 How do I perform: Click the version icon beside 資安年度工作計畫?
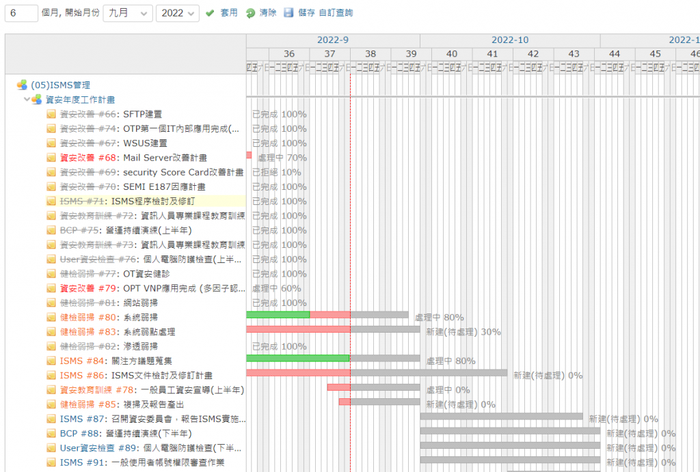tap(37, 100)
